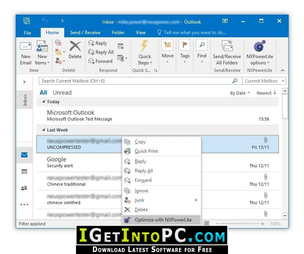Open the By Date arrangement dropdown
The image size is (304, 254).
tap(240, 93)
